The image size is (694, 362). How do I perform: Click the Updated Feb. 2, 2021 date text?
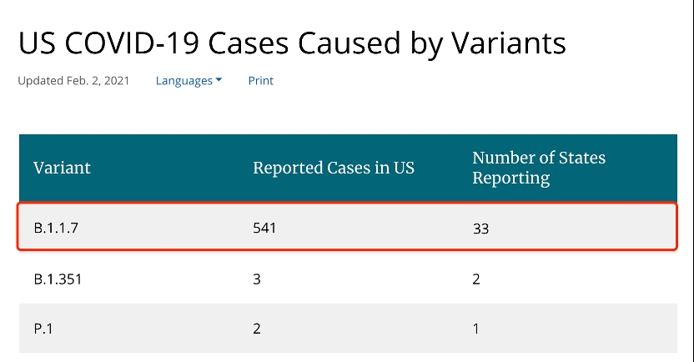(x=73, y=81)
